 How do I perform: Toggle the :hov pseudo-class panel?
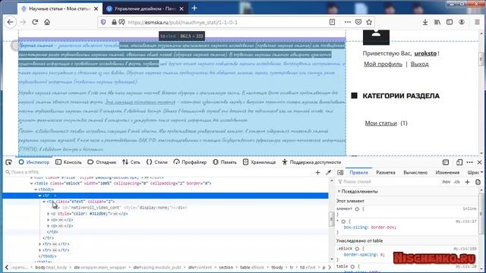(x=446, y=182)
